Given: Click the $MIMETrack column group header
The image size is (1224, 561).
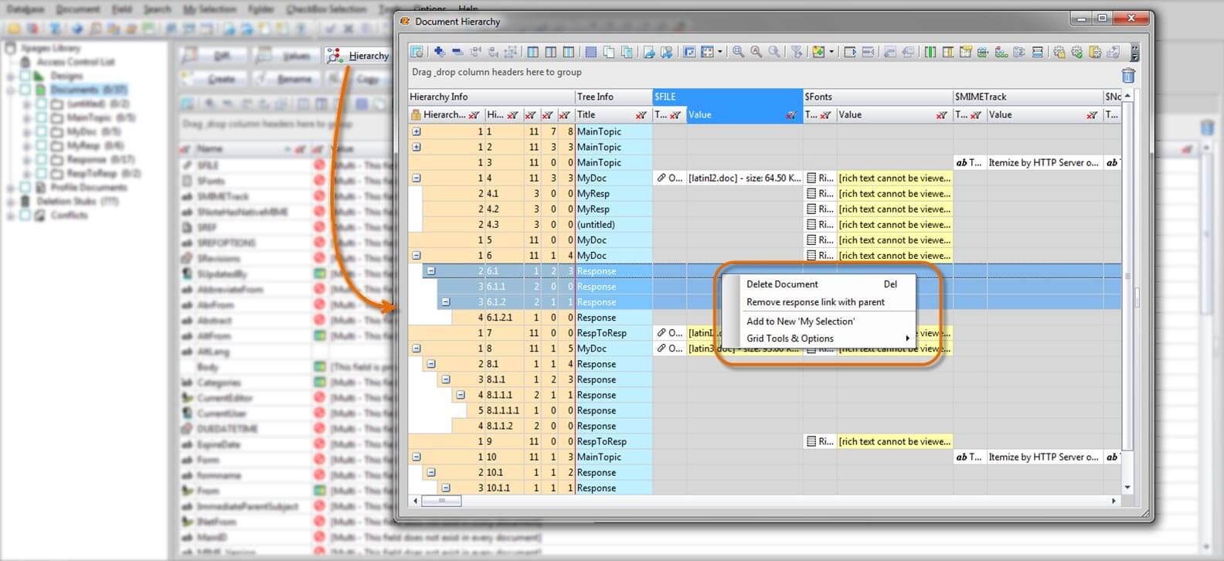Looking at the screenshot, I should 981,97.
